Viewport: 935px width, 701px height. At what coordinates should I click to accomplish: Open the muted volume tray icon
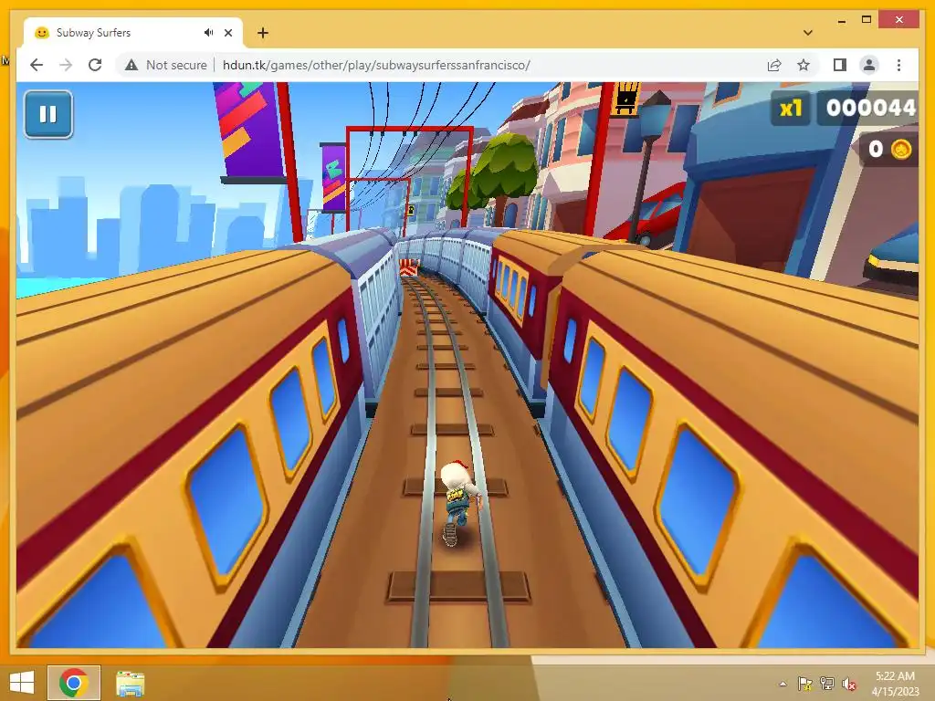tap(848, 684)
